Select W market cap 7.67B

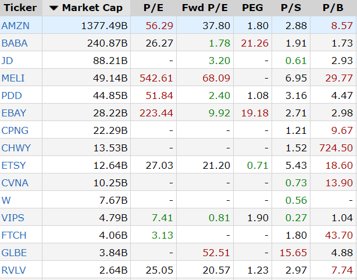click(x=113, y=200)
